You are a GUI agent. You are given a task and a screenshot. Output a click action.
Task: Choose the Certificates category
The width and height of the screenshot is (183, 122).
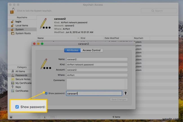22,91
